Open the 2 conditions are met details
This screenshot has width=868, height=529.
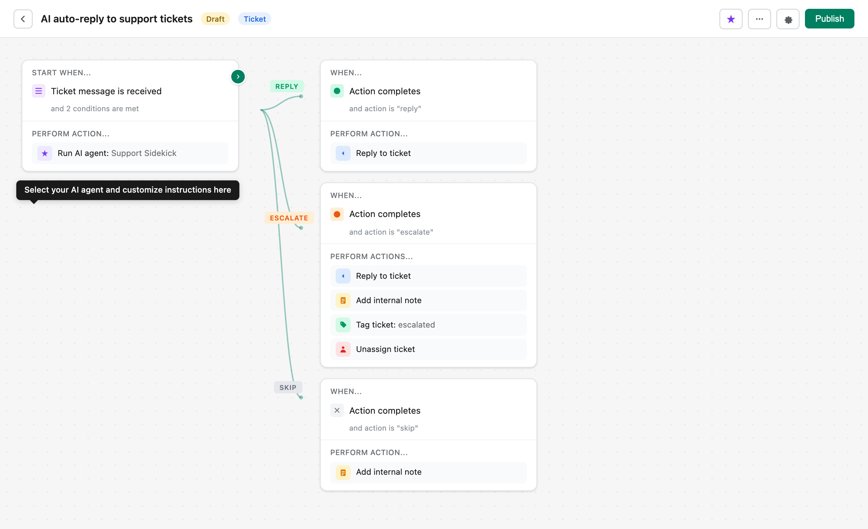[95, 109]
